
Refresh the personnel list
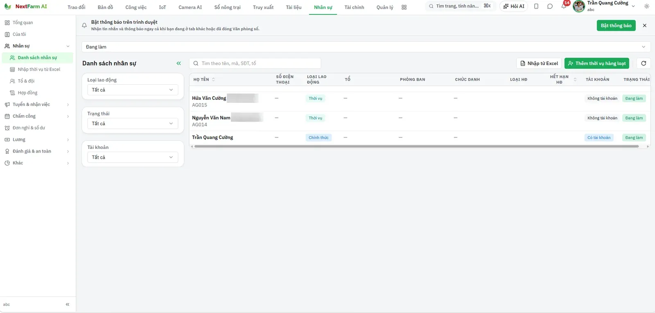(644, 63)
